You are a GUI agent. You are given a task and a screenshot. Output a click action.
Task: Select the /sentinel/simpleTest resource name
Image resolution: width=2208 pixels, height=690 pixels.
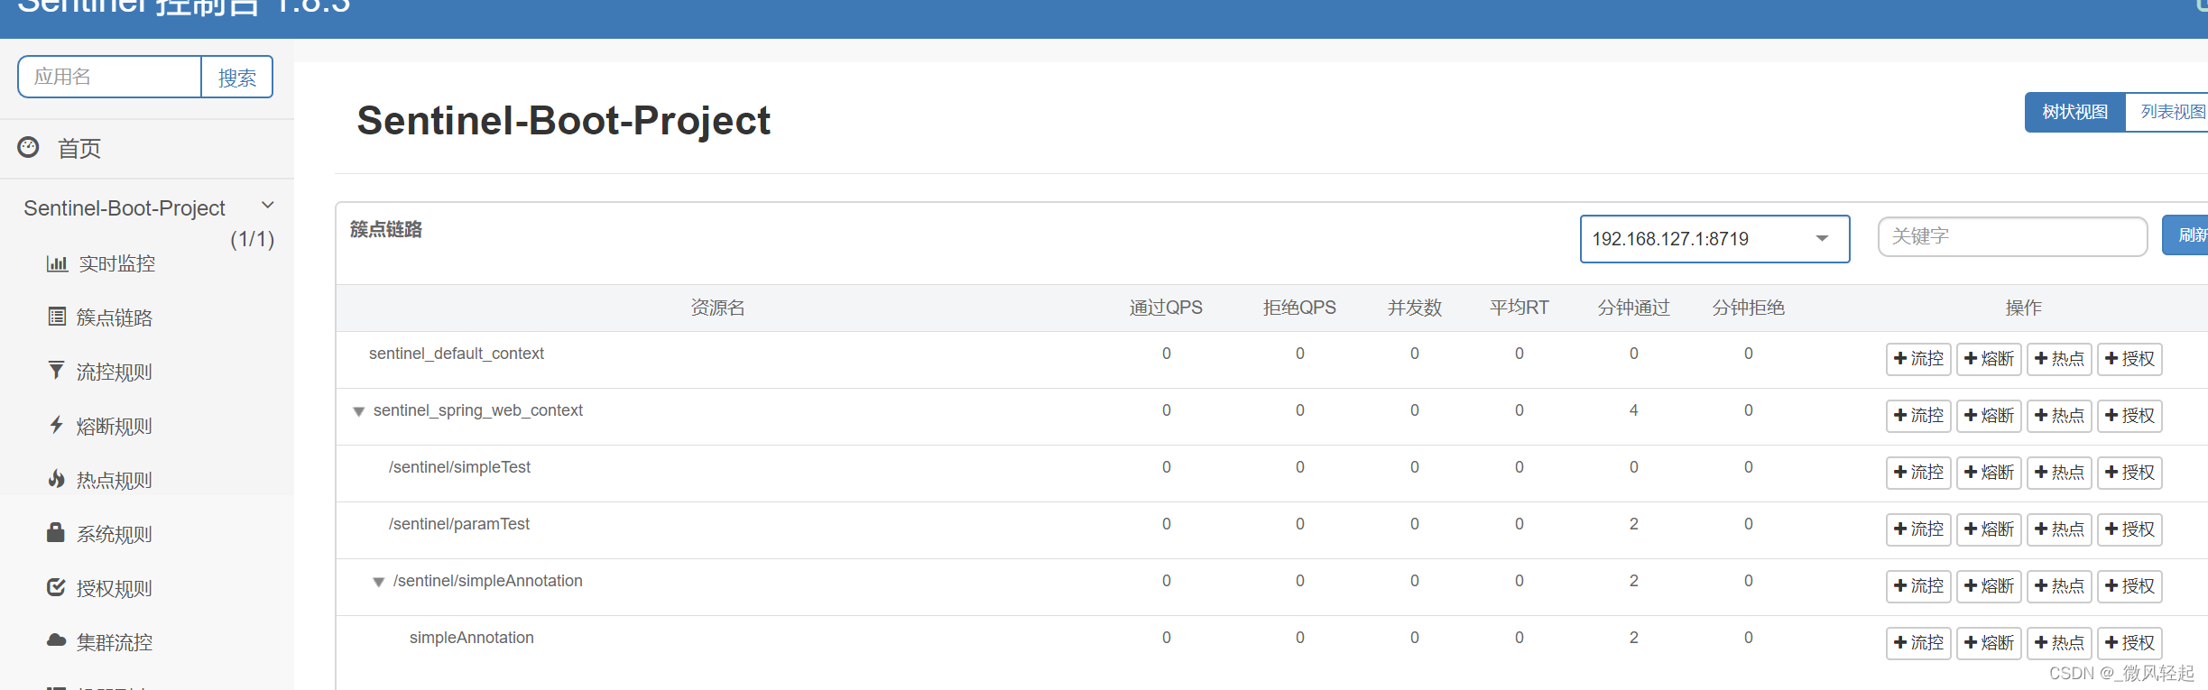(x=459, y=467)
